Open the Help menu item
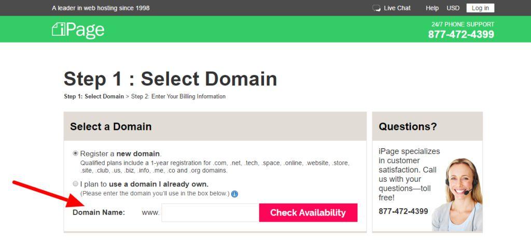Screen dimensions: 531x244 point(432,8)
